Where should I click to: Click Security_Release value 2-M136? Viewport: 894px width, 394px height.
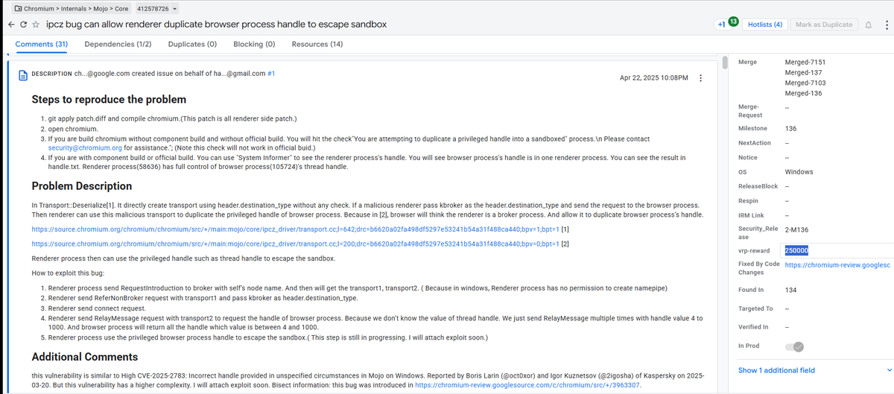pyautogui.click(x=797, y=229)
